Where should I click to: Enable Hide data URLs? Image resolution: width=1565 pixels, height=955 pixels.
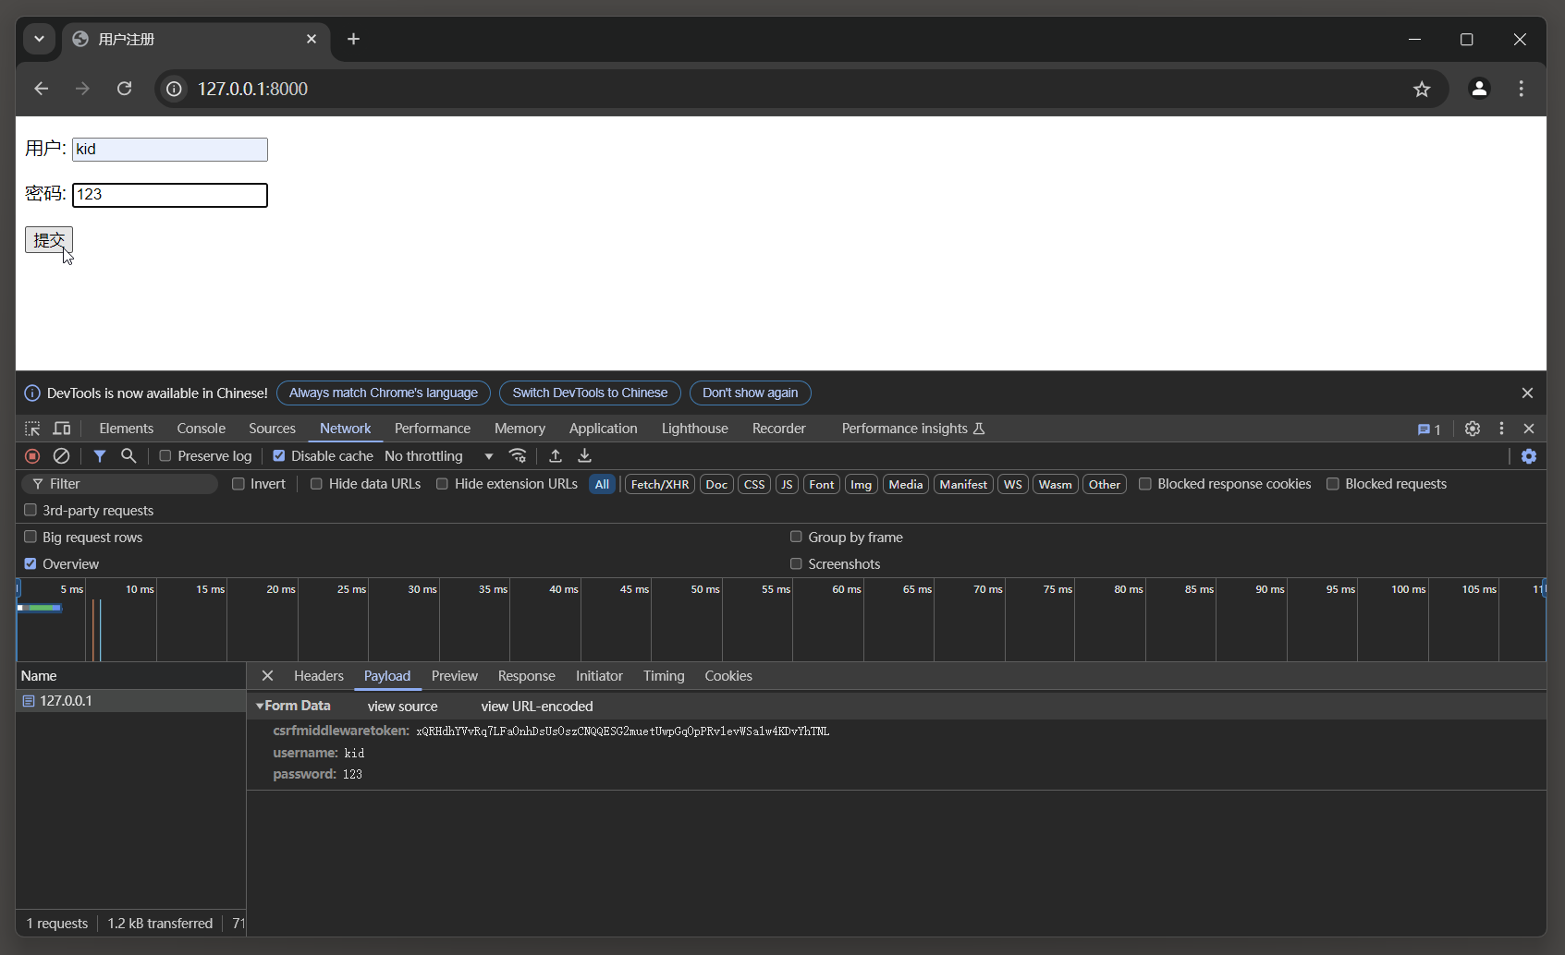point(316,484)
